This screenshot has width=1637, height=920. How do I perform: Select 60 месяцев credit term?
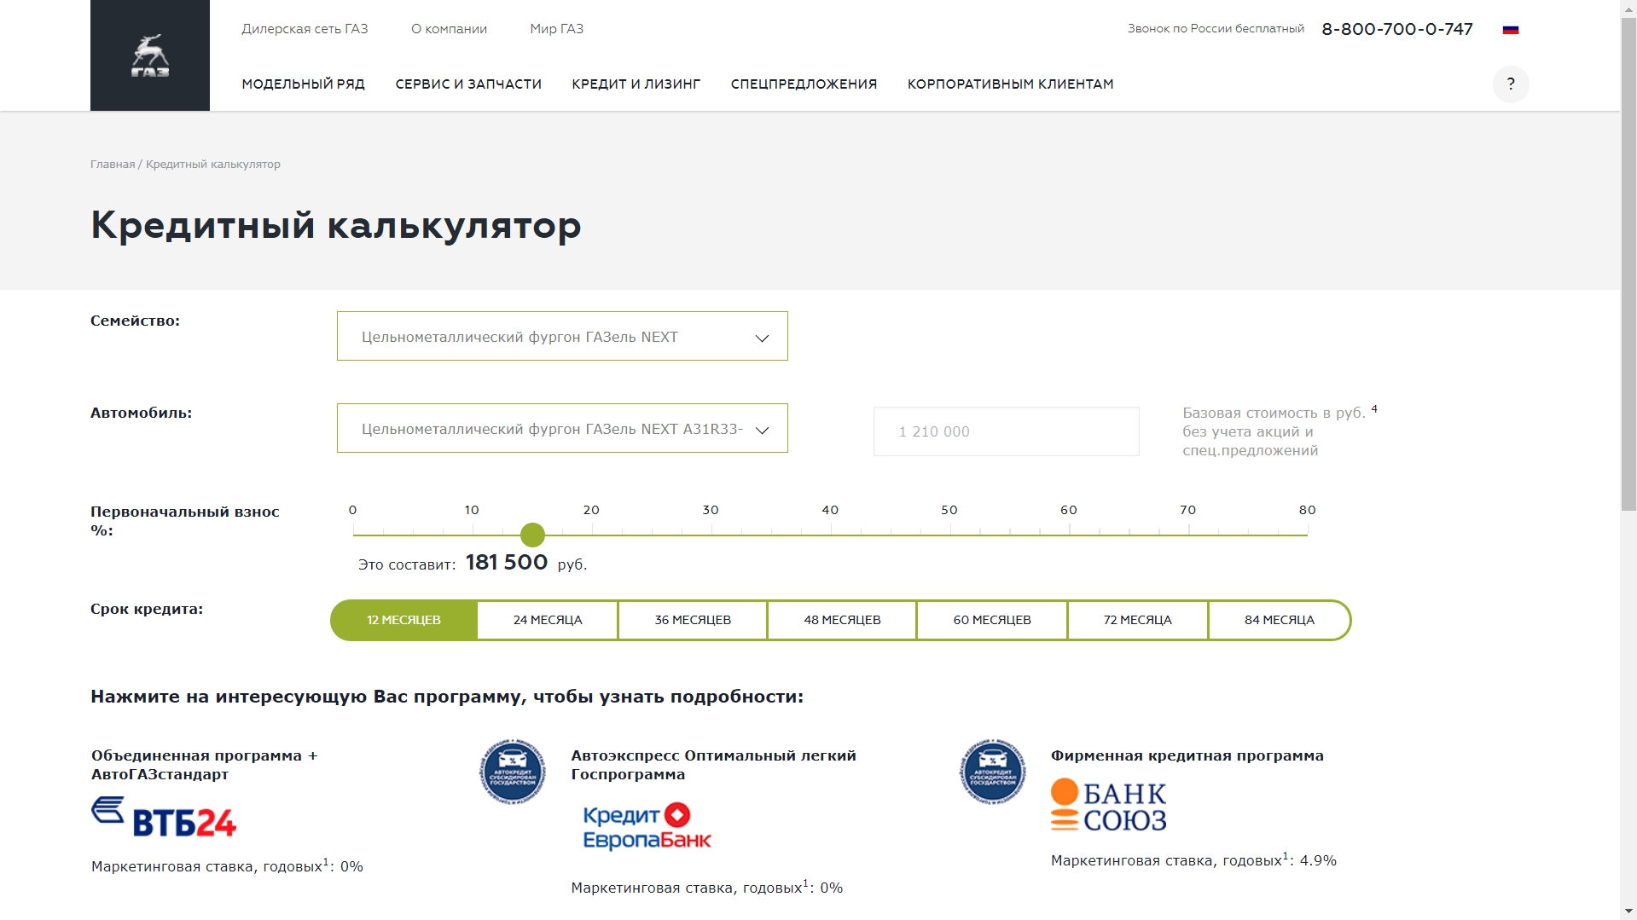click(x=992, y=620)
